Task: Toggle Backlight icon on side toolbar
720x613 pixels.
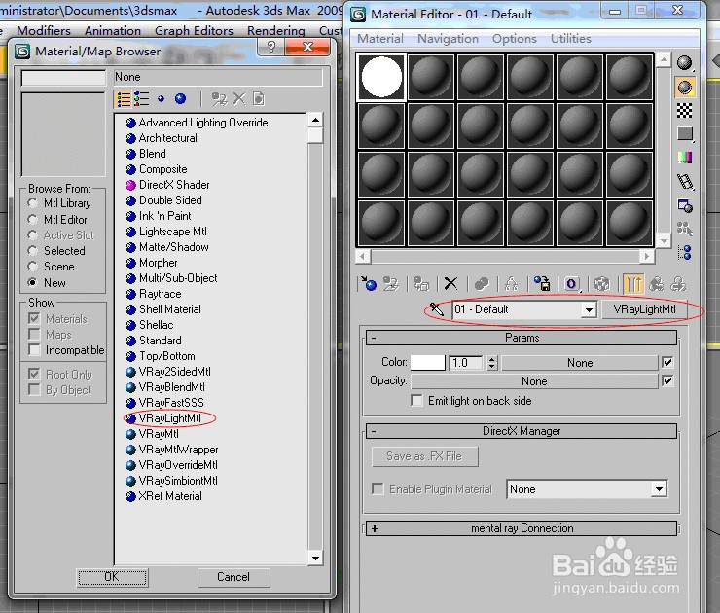Action: 685,87
